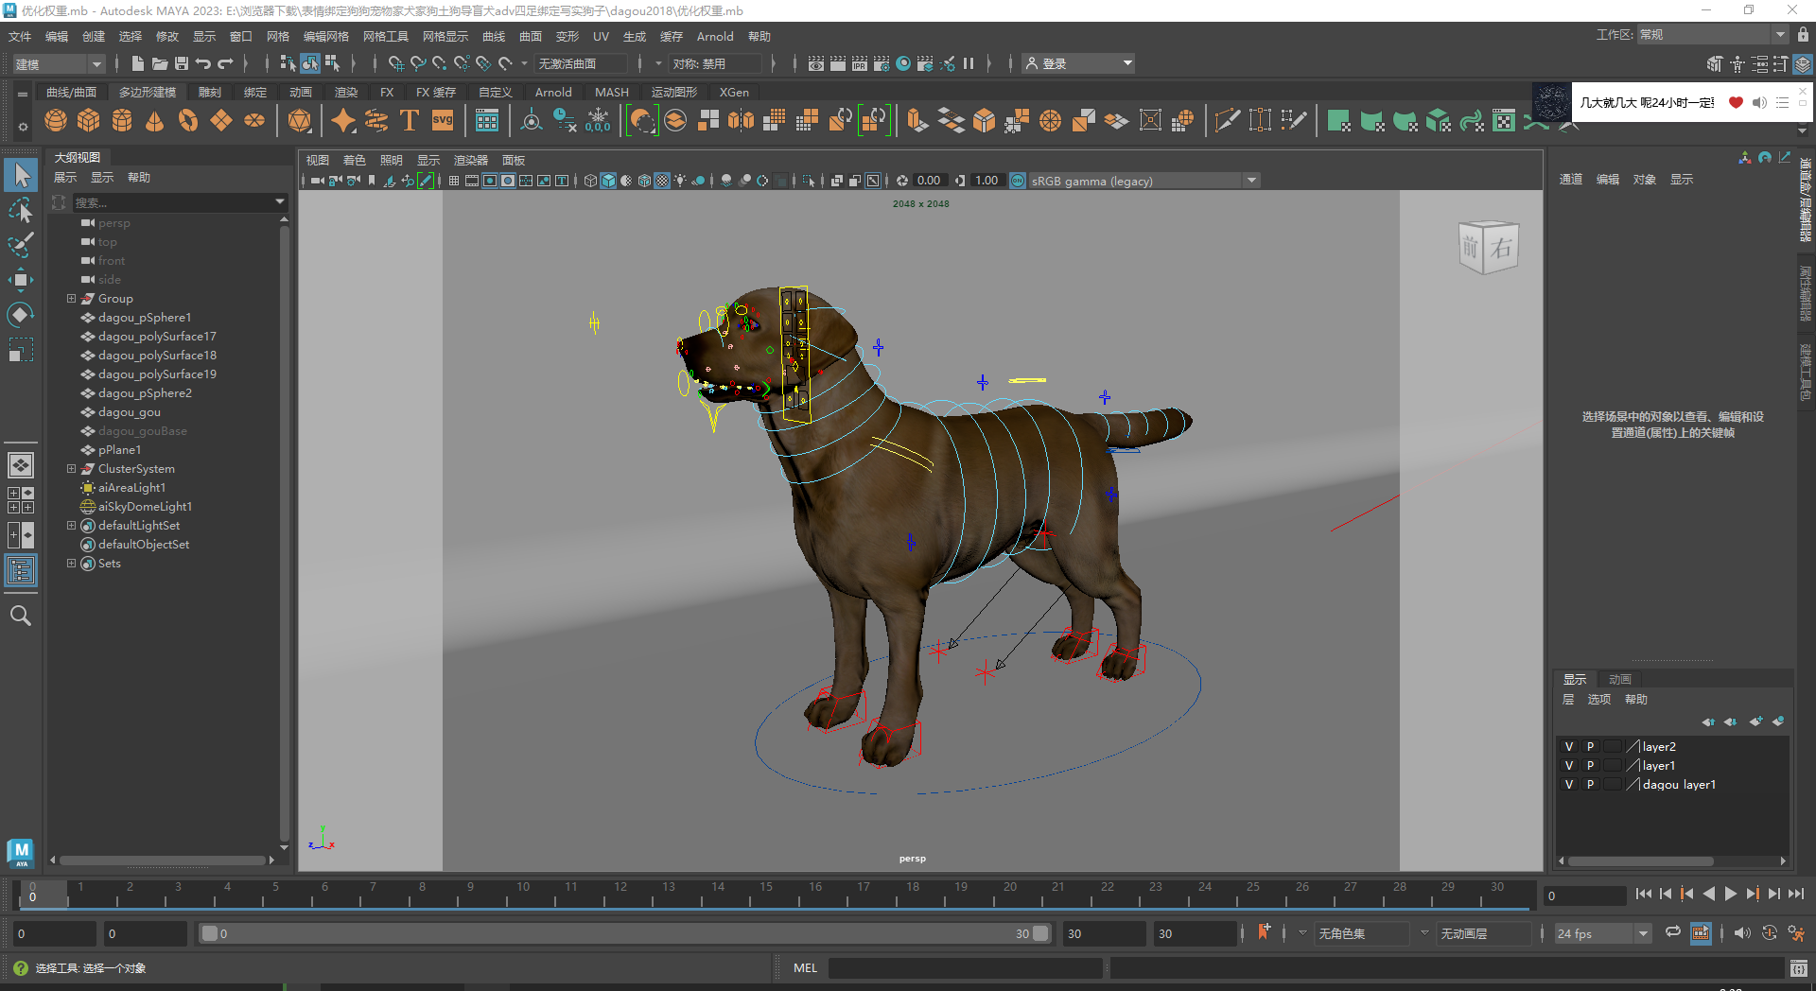This screenshot has height=991, width=1816.
Task: Go to start of playback range
Action: (x=1643, y=894)
